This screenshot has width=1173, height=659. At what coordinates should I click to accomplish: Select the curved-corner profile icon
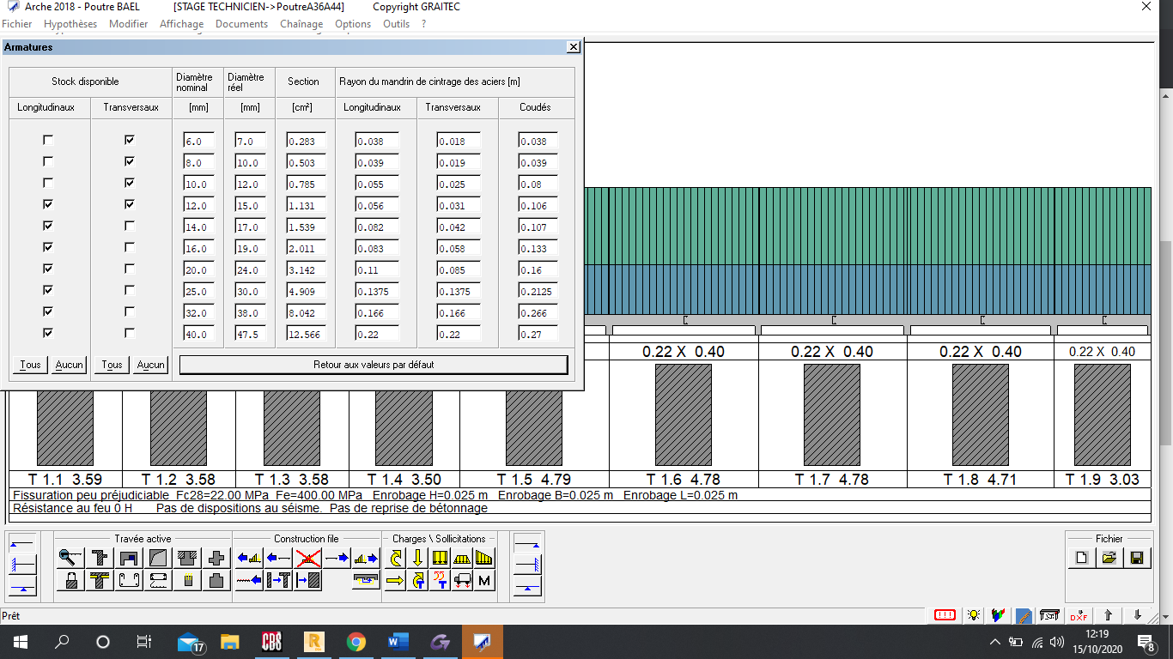[158, 558]
